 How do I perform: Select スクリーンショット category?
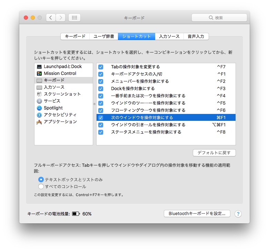[64, 94]
